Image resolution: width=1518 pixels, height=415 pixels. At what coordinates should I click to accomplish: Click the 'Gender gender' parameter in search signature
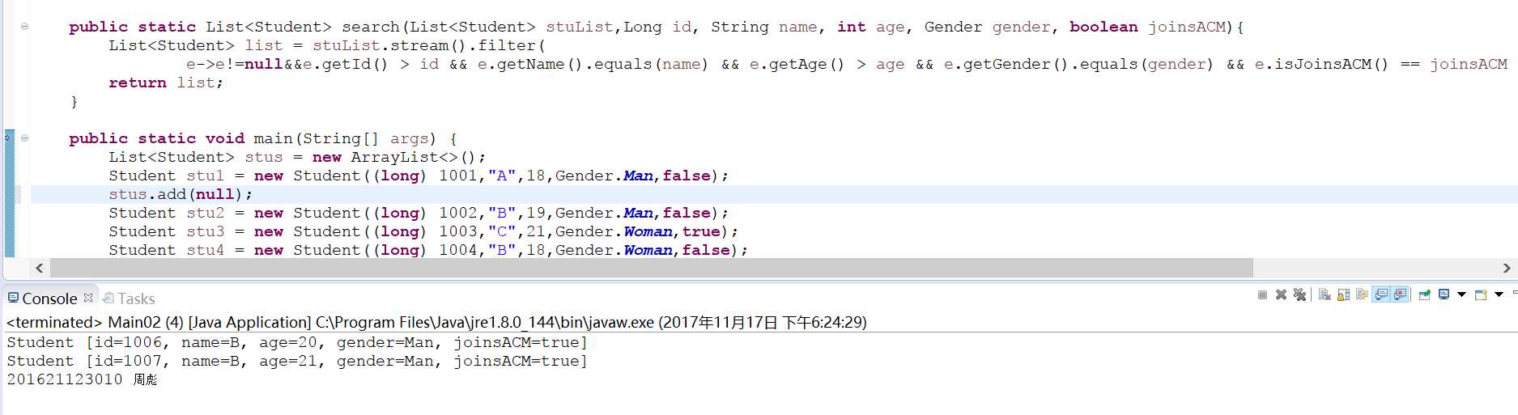pos(989,27)
